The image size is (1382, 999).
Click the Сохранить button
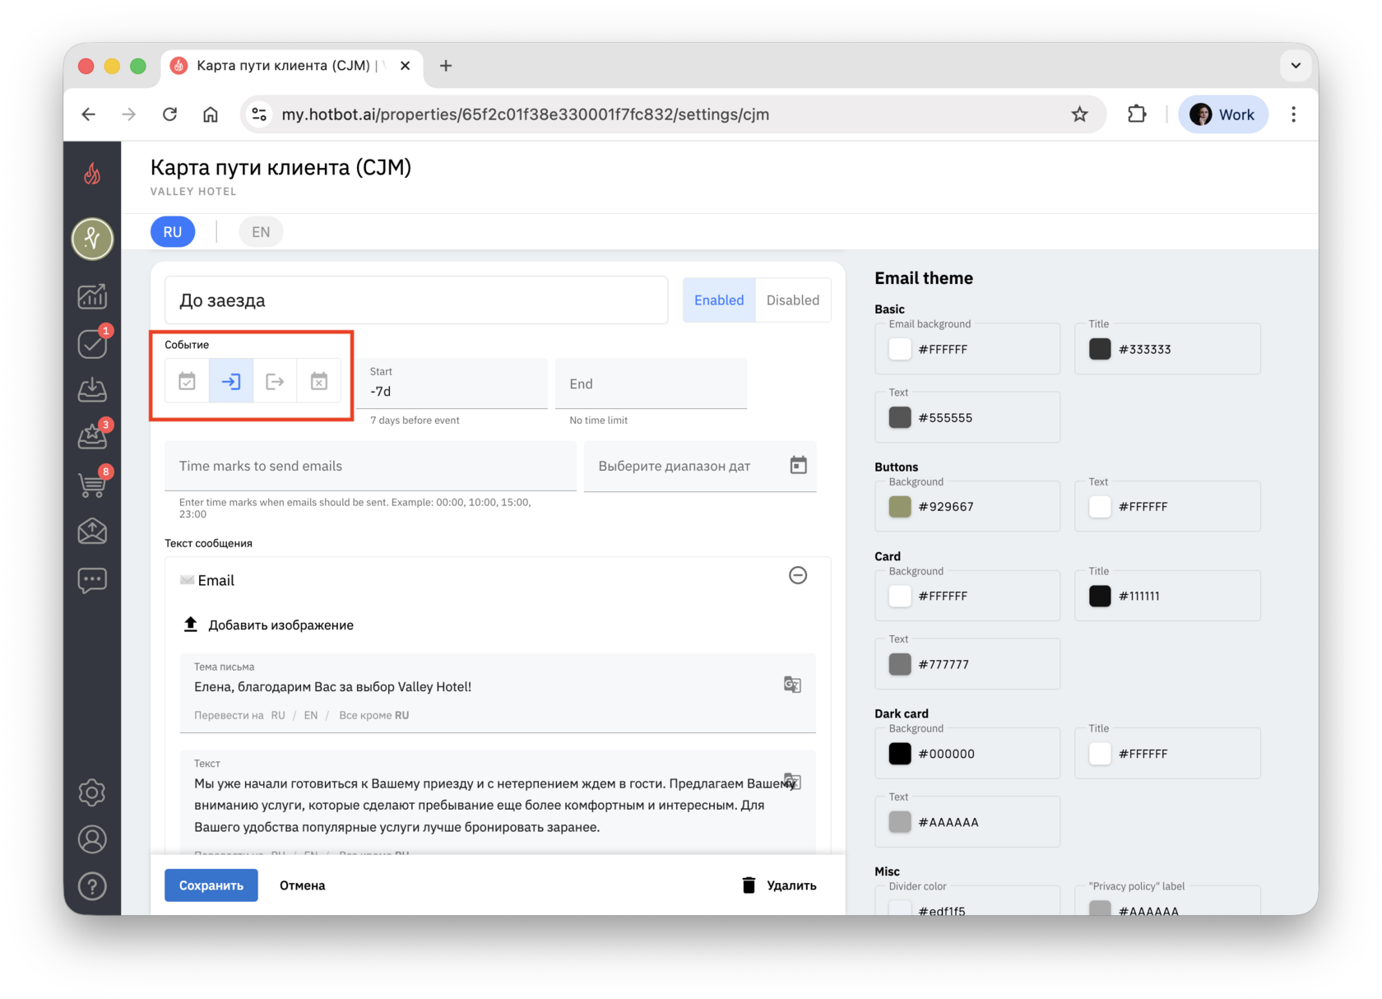[211, 885]
